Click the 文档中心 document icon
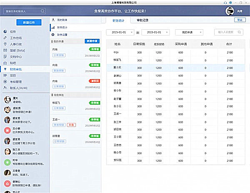 tap(5, 56)
